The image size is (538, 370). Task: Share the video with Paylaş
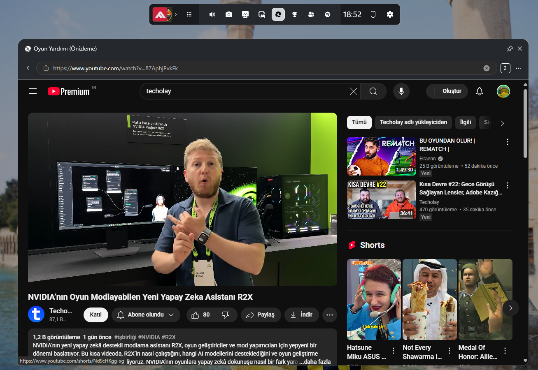(261, 315)
